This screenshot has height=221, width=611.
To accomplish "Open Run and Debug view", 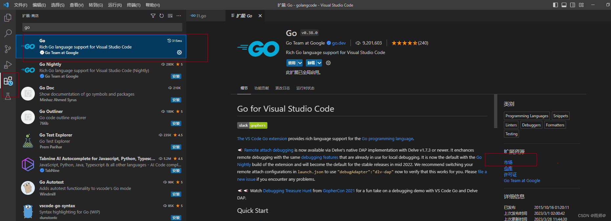I will click(8, 64).
